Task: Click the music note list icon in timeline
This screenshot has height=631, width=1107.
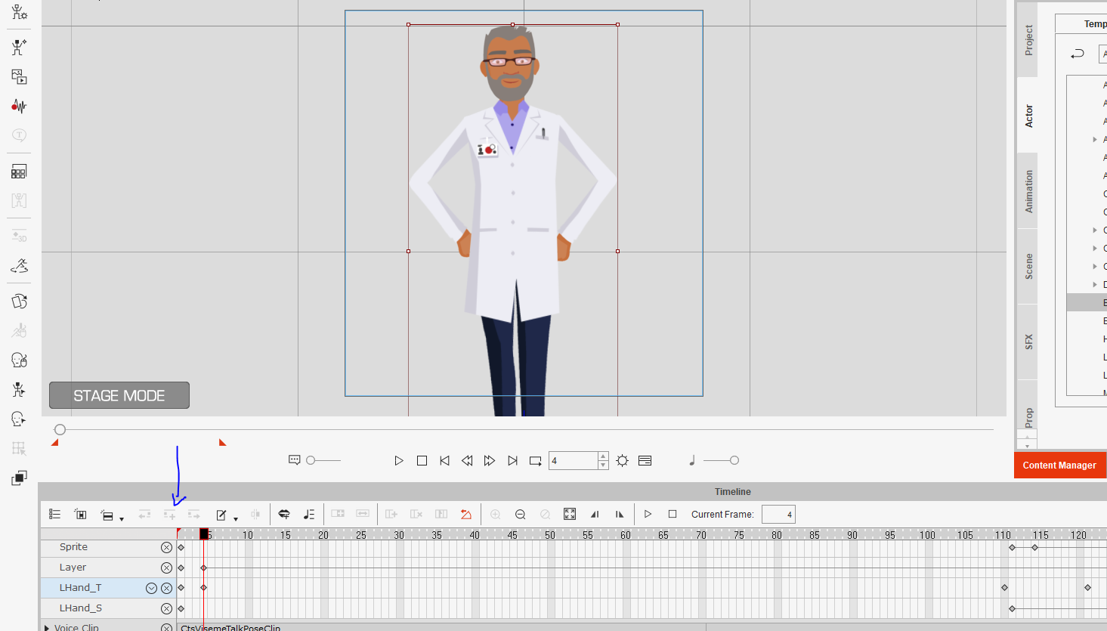Action: (309, 514)
